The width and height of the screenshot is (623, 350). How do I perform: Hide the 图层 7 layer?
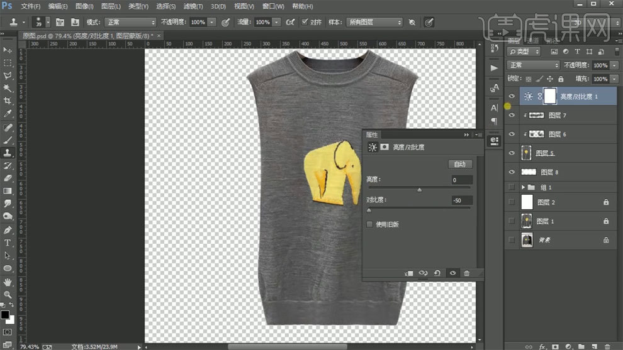(x=512, y=116)
